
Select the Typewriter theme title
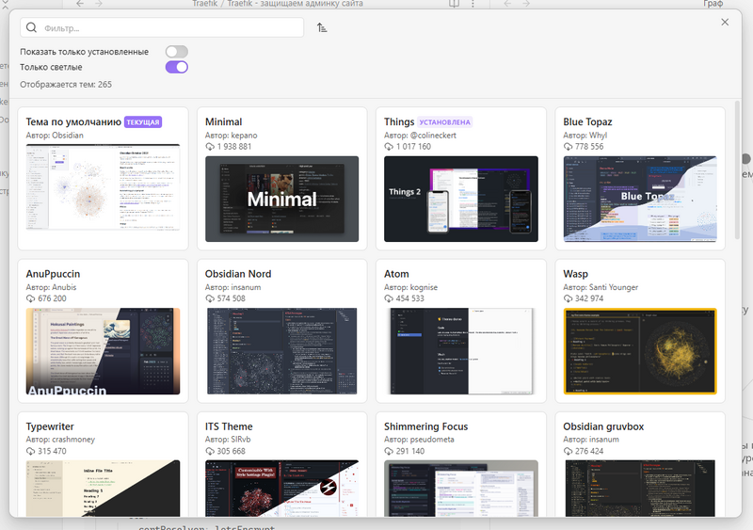(50, 426)
